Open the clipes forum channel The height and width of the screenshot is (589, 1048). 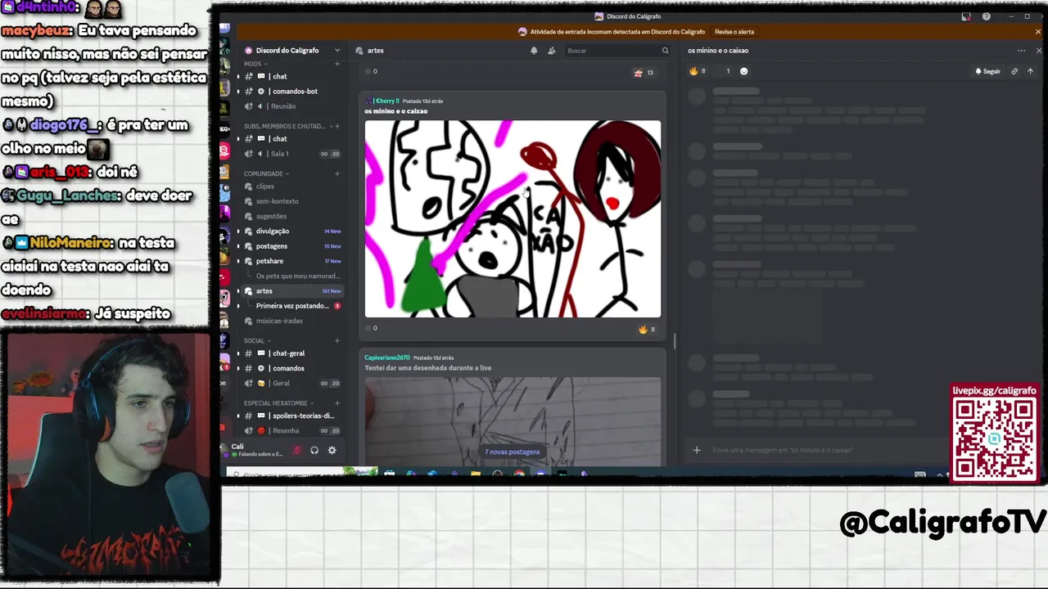[290, 187]
